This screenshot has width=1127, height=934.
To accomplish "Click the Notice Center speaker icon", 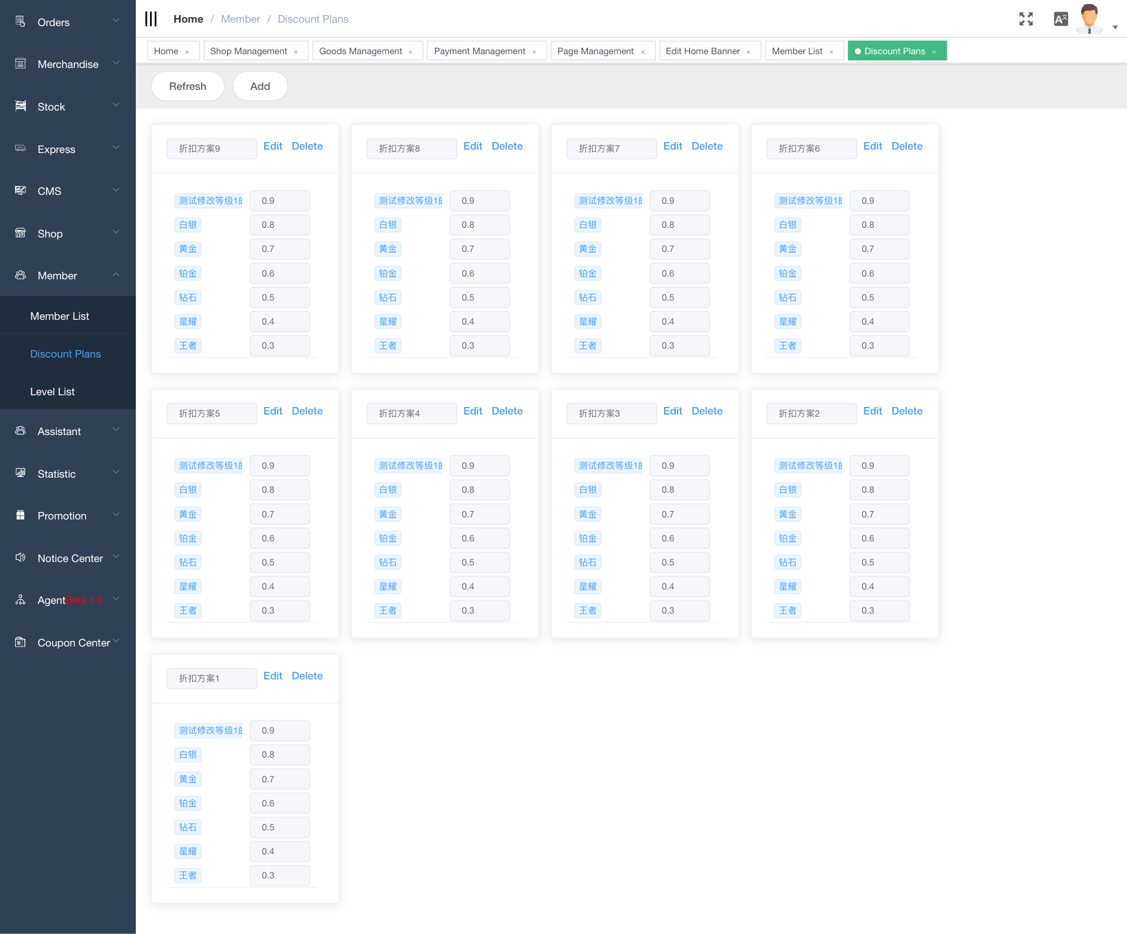I will pyautogui.click(x=21, y=558).
